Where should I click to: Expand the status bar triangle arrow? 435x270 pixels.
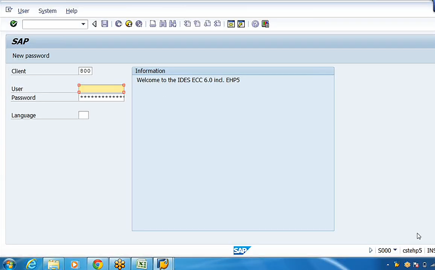click(371, 250)
